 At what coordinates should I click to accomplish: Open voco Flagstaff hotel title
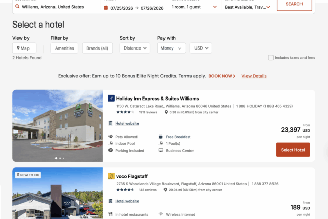pos(132,176)
